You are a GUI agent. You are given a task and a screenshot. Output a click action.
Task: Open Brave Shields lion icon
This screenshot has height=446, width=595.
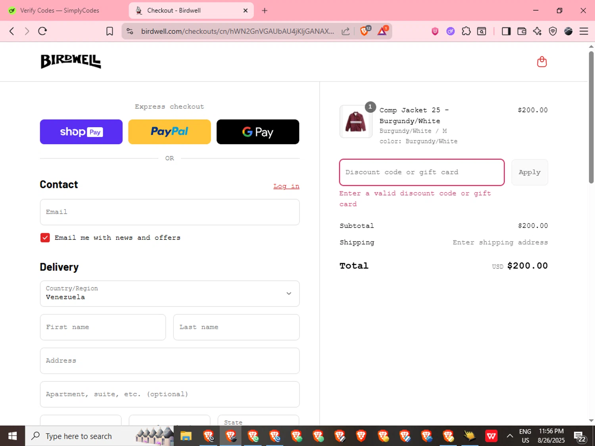pyautogui.click(x=365, y=31)
